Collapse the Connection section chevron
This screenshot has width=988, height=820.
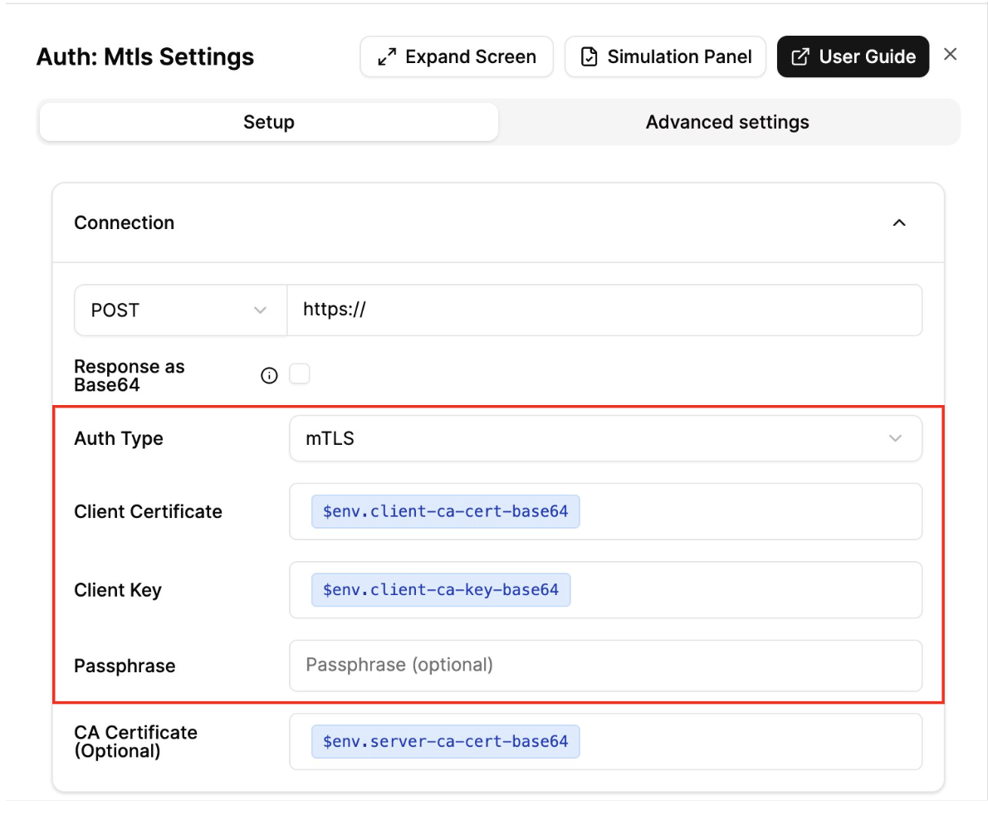pos(899,223)
